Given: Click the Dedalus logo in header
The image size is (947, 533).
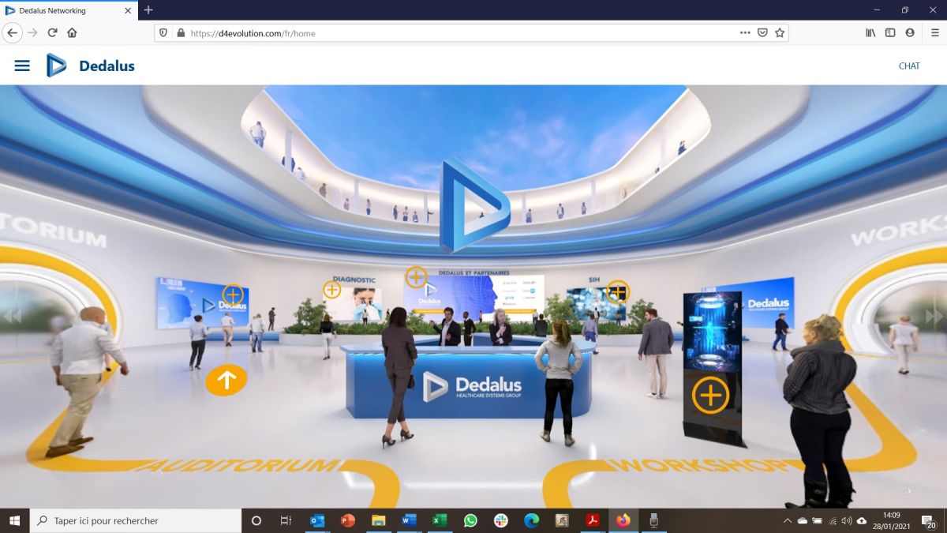Looking at the screenshot, I should point(90,66).
